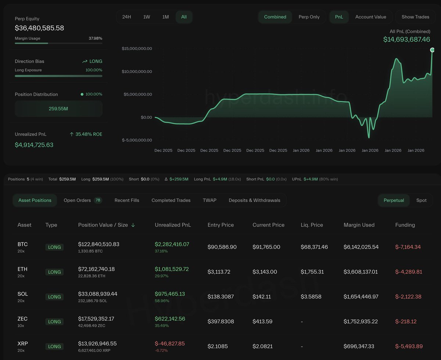Click the sort arrow beside Position Value / Size
The image size is (441, 360).
point(133,225)
